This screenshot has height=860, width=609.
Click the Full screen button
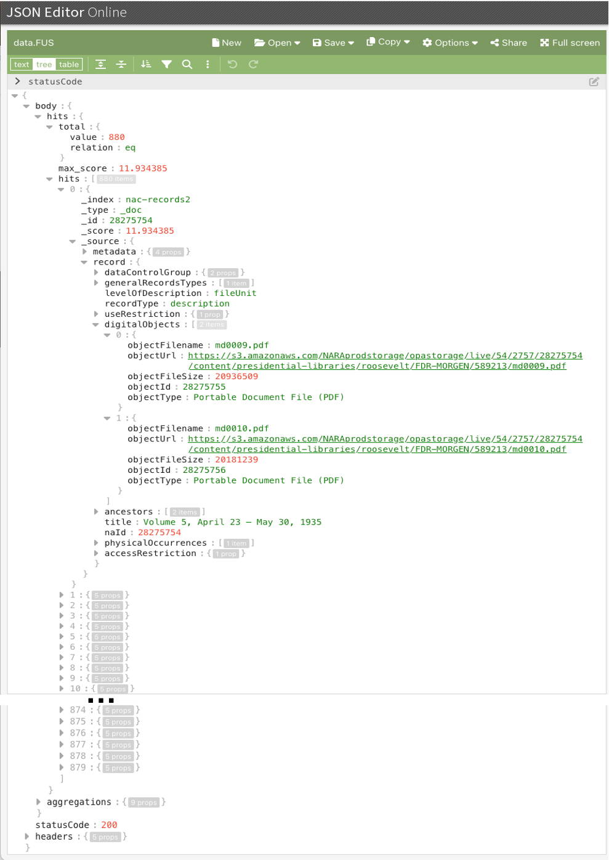570,43
